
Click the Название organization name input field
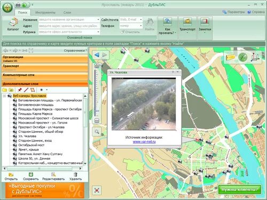pyautogui.click(x=69, y=20)
